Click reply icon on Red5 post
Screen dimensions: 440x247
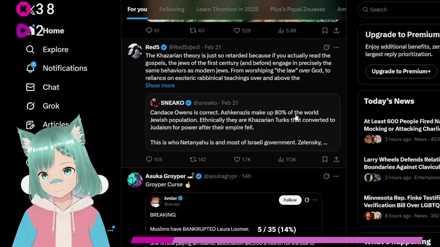tap(149, 159)
